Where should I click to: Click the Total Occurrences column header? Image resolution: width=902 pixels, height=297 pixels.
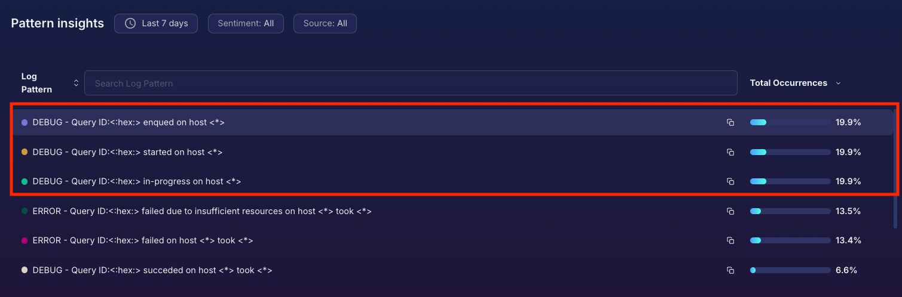(788, 83)
